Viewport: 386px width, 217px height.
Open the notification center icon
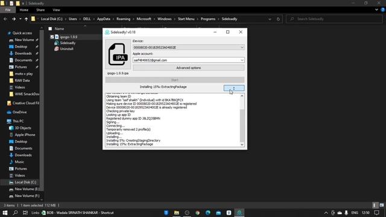coord(376,213)
